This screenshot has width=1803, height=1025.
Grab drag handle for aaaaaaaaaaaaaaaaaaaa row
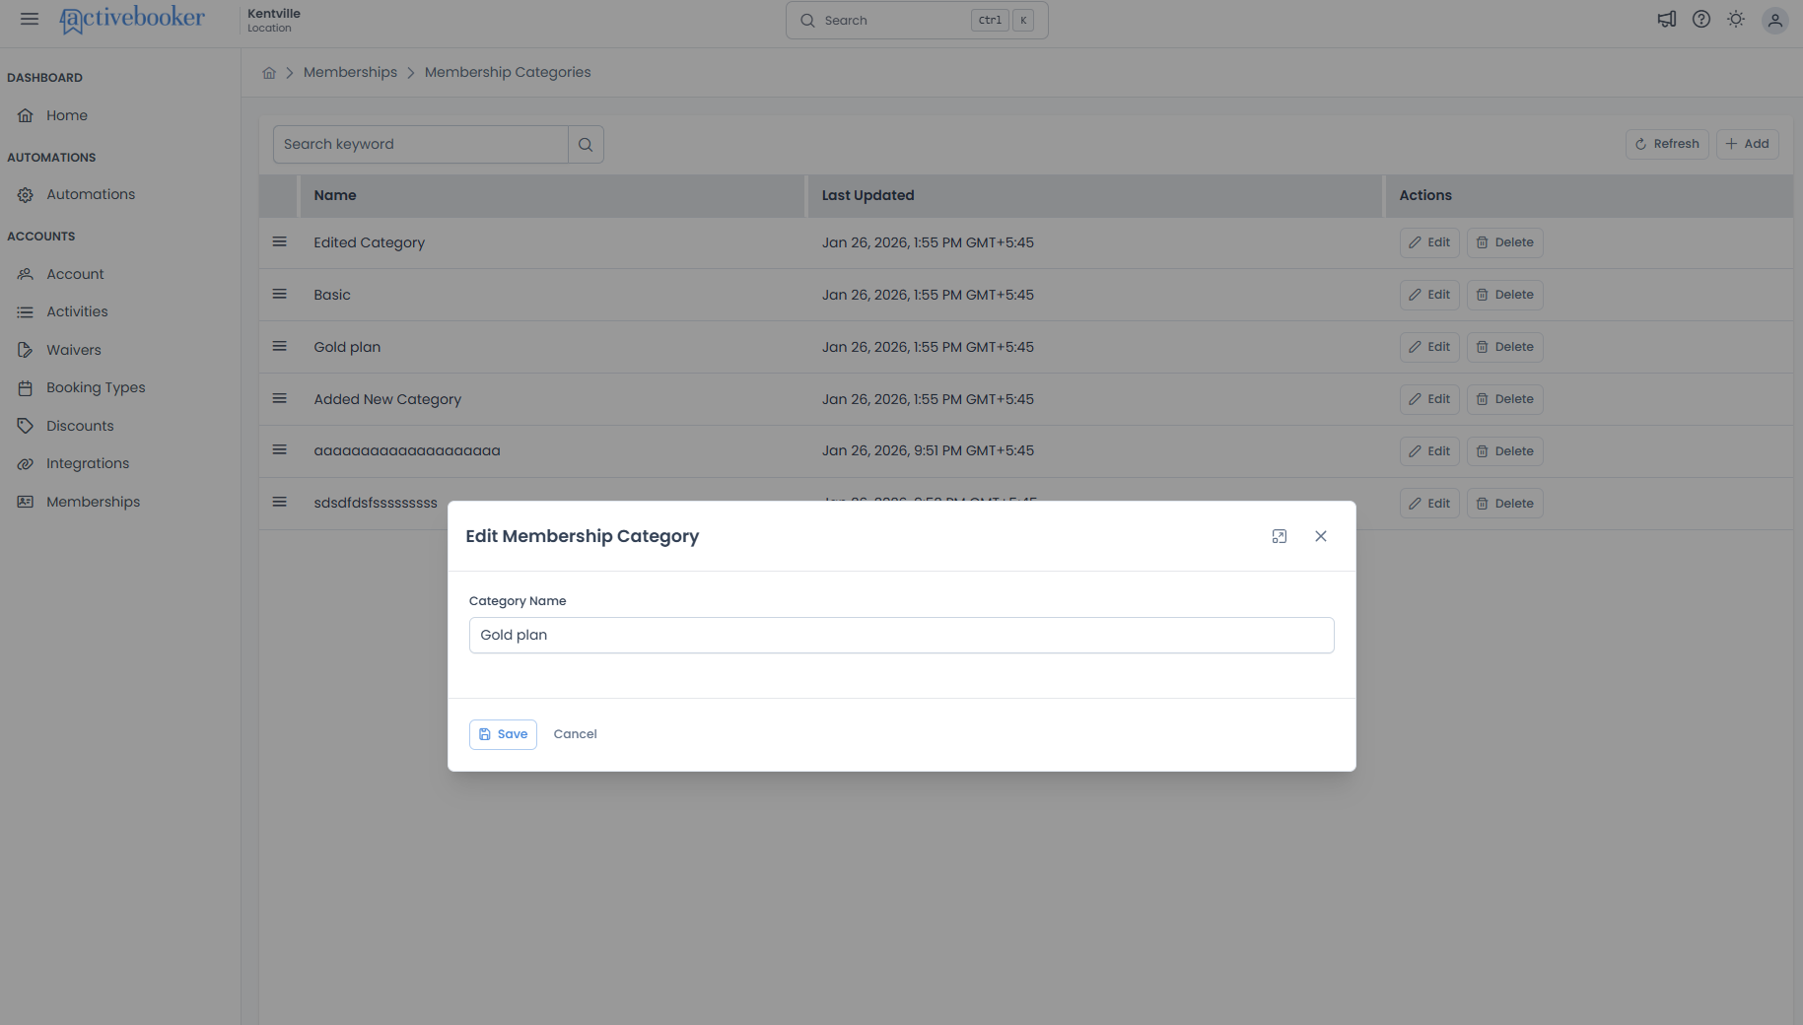[280, 450]
